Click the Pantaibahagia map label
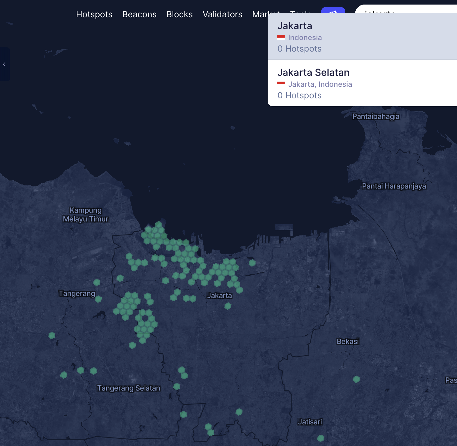 coord(376,117)
